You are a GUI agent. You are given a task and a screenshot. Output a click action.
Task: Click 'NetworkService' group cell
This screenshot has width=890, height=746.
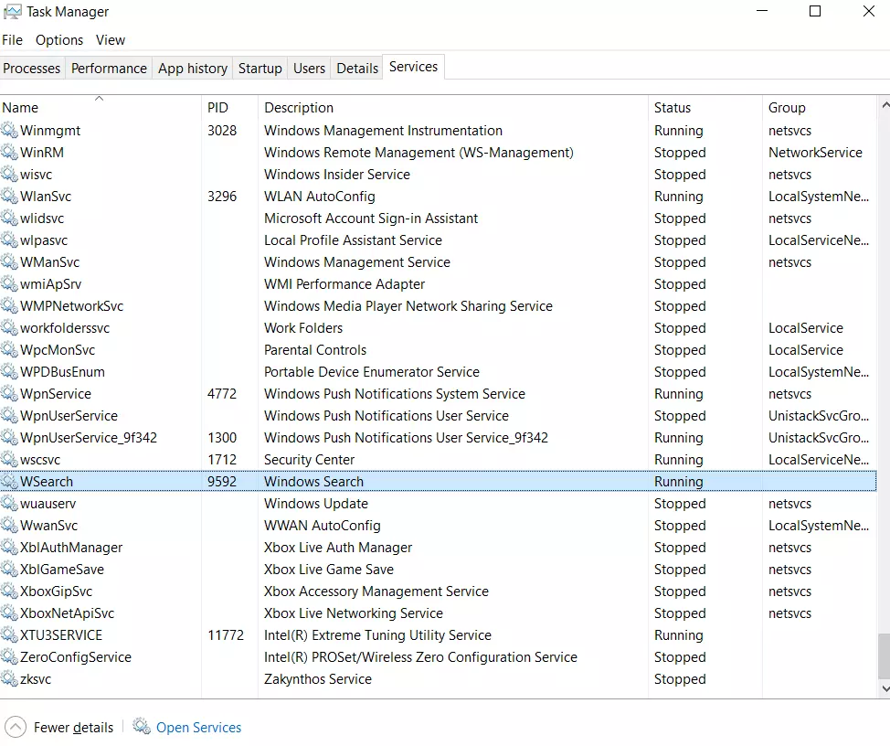pos(815,153)
